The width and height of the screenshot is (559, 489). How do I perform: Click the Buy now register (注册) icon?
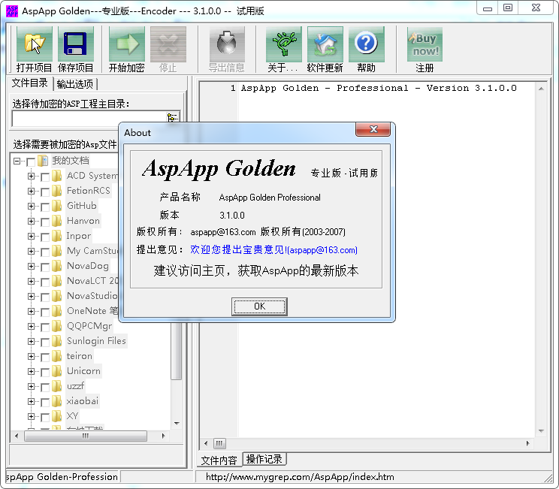425,44
